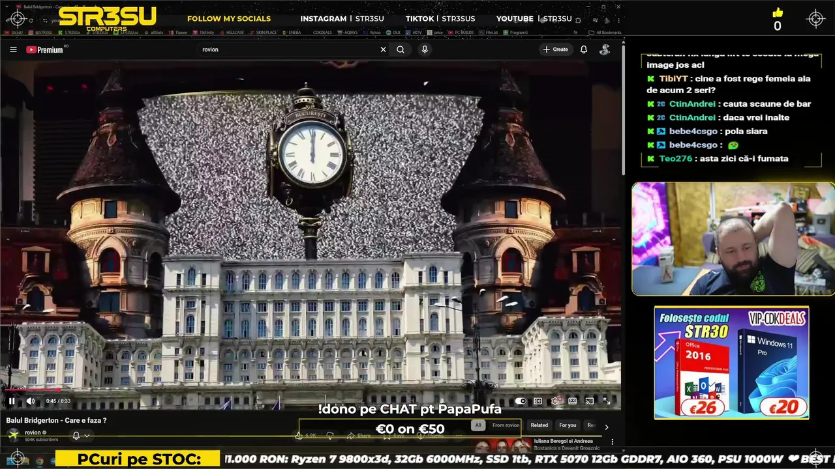The height and width of the screenshot is (469, 835).
Task: Open the Create button
Action: [556, 50]
